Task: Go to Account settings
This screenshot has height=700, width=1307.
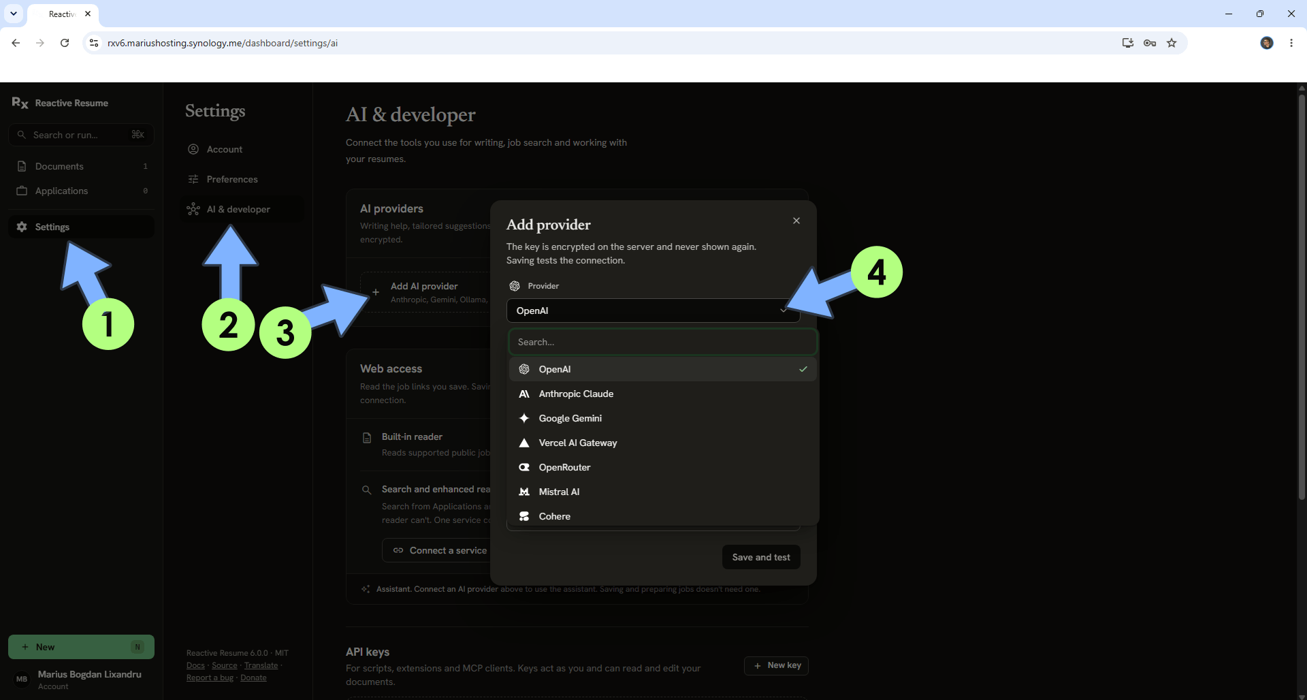Action: [243, 149]
